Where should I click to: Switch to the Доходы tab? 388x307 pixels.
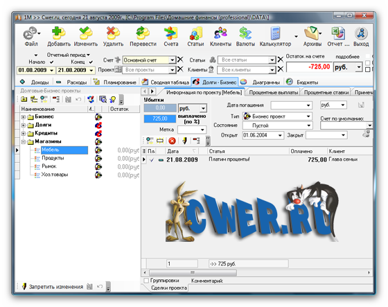[35, 82]
